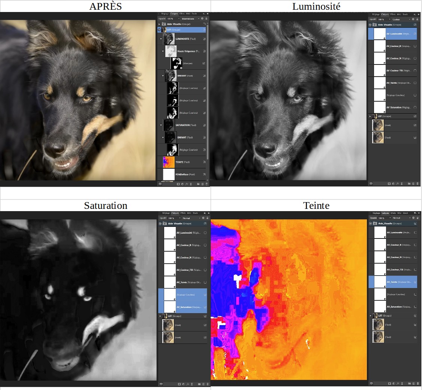
Task: Click the lock icon in APRÈS layers panel
Action: pos(207,19)
